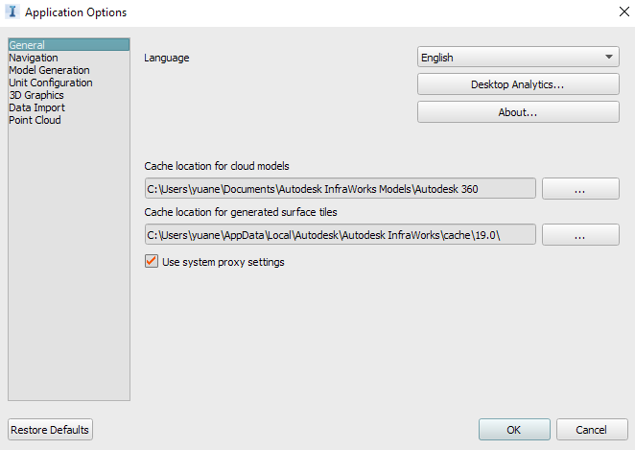Image resolution: width=635 pixels, height=450 pixels.
Task: Click the Language label text
Action: tap(167, 58)
